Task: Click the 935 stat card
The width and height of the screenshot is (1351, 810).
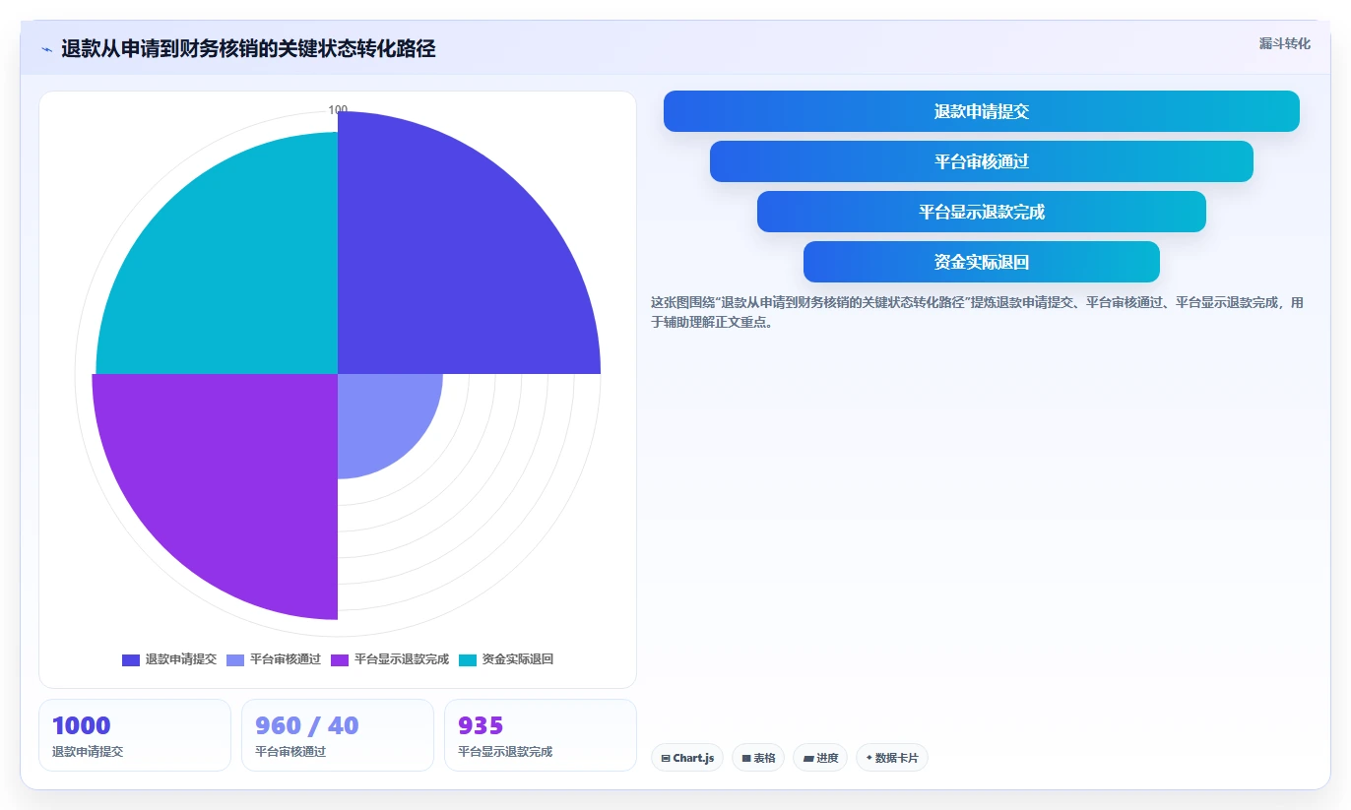Action: pos(541,735)
